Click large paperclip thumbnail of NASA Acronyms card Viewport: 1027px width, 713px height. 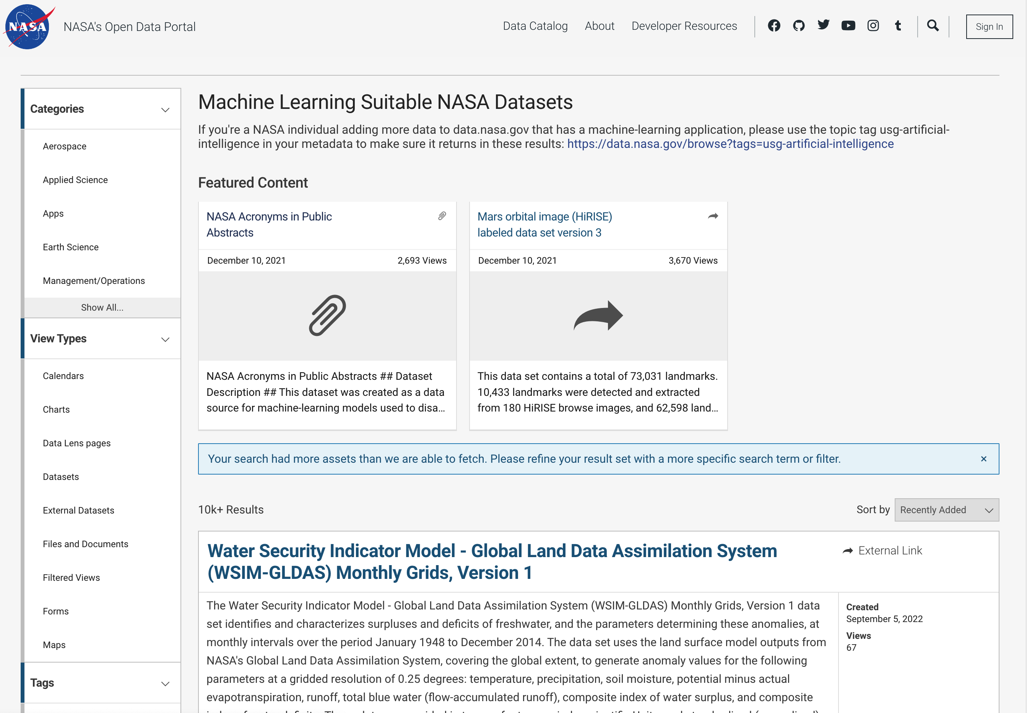(327, 315)
